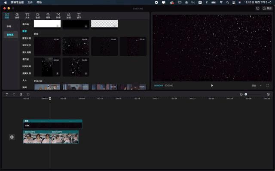Switch to the 本地 local media section

(x=9, y=27)
